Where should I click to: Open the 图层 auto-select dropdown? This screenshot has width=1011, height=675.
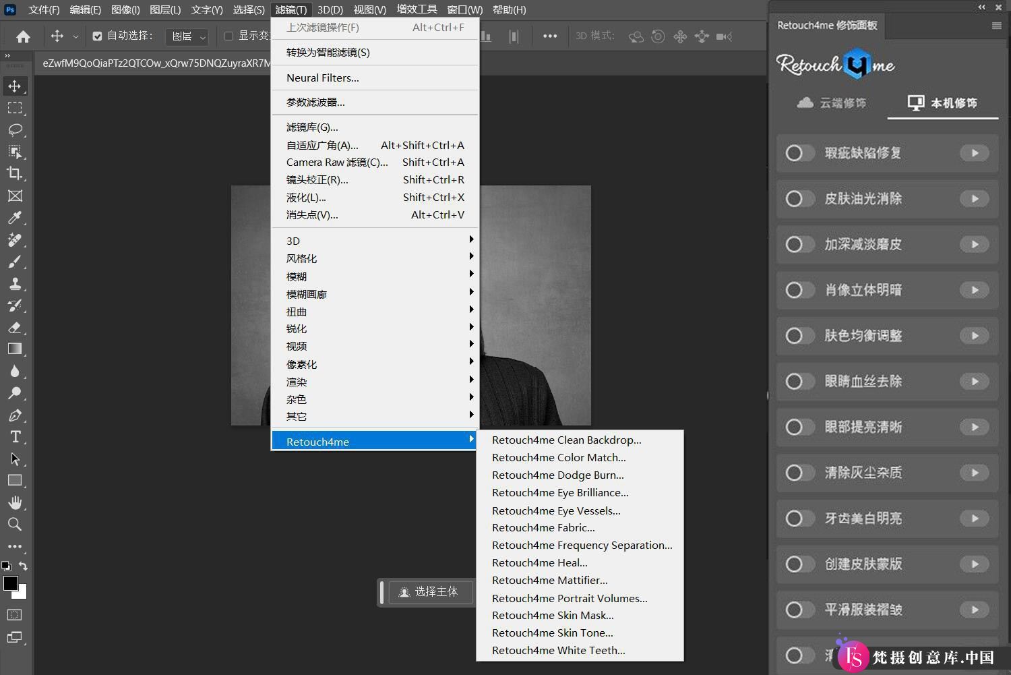(x=187, y=36)
